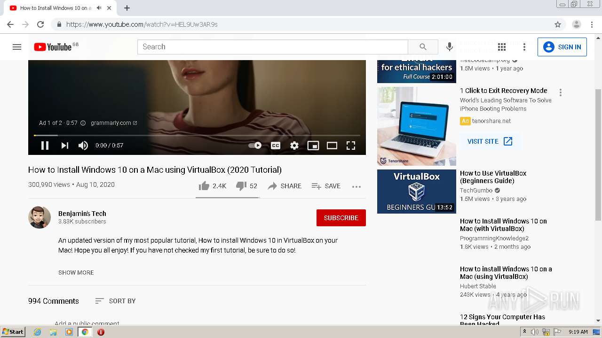Open more actions ellipsis below video
Screen dimensions: 602x338
[356, 186]
